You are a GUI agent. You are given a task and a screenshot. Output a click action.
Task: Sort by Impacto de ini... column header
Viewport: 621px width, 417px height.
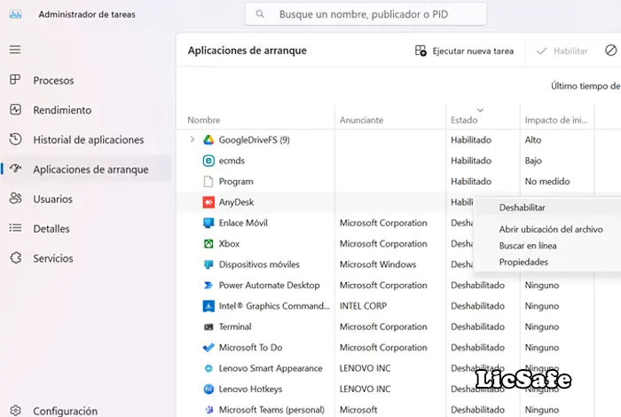click(555, 120)
